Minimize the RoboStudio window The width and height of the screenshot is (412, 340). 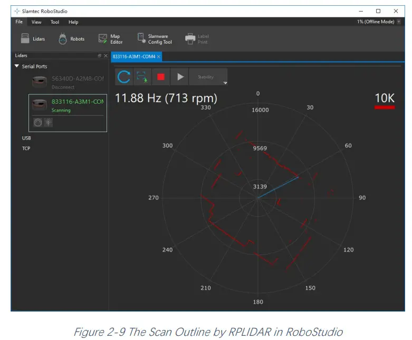(x=361, y=11)
